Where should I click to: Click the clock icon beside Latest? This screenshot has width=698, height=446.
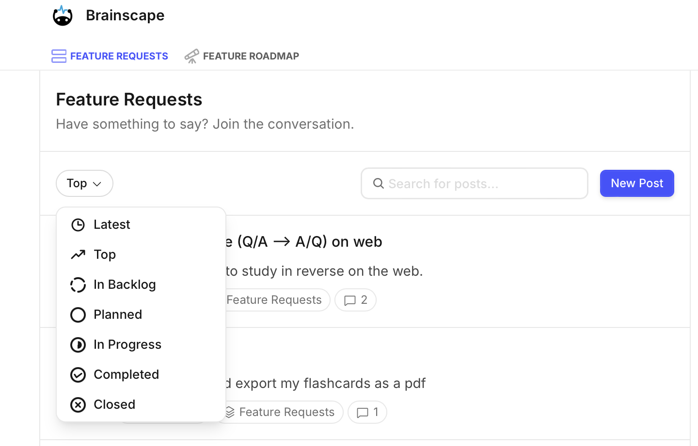(x=78, y=225)
